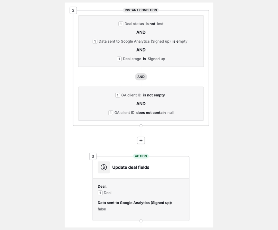Open the Update deal fields header
Screen dimensions: 278x230
tap(131, 167)
